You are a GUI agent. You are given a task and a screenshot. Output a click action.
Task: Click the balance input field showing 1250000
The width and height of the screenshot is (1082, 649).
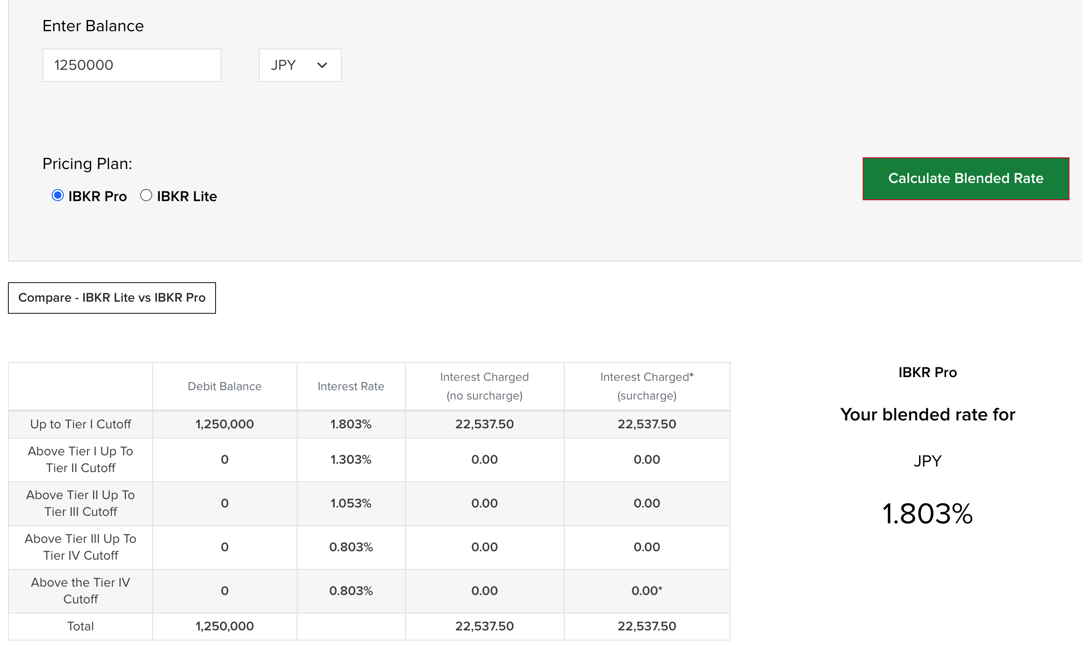pyautogui.click(x=132, y=65)
